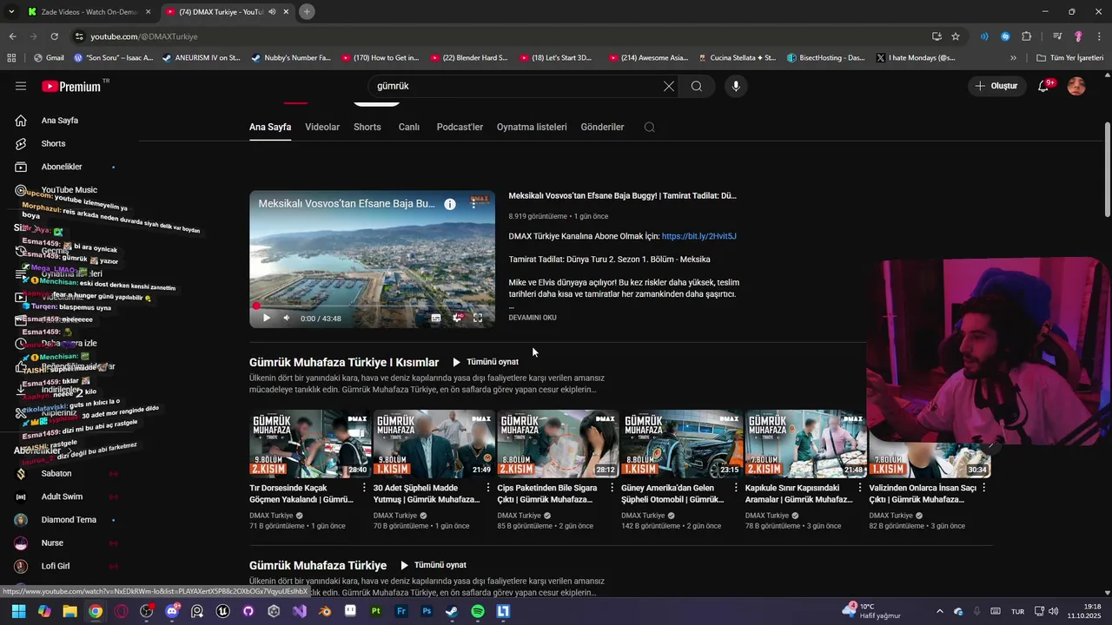Viewport: 1112px width, 625px height.
Task: Show hidden bookmarks with double chevron
Action: [x=1013, y=58]
